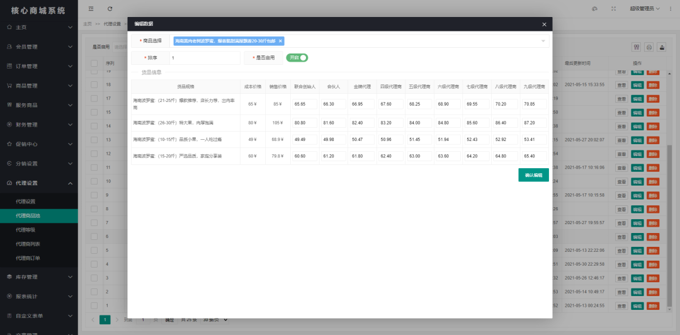Open the 代理等级 submenu item
Viewport: 680px width, 335px height.
[x=39, y=230]
